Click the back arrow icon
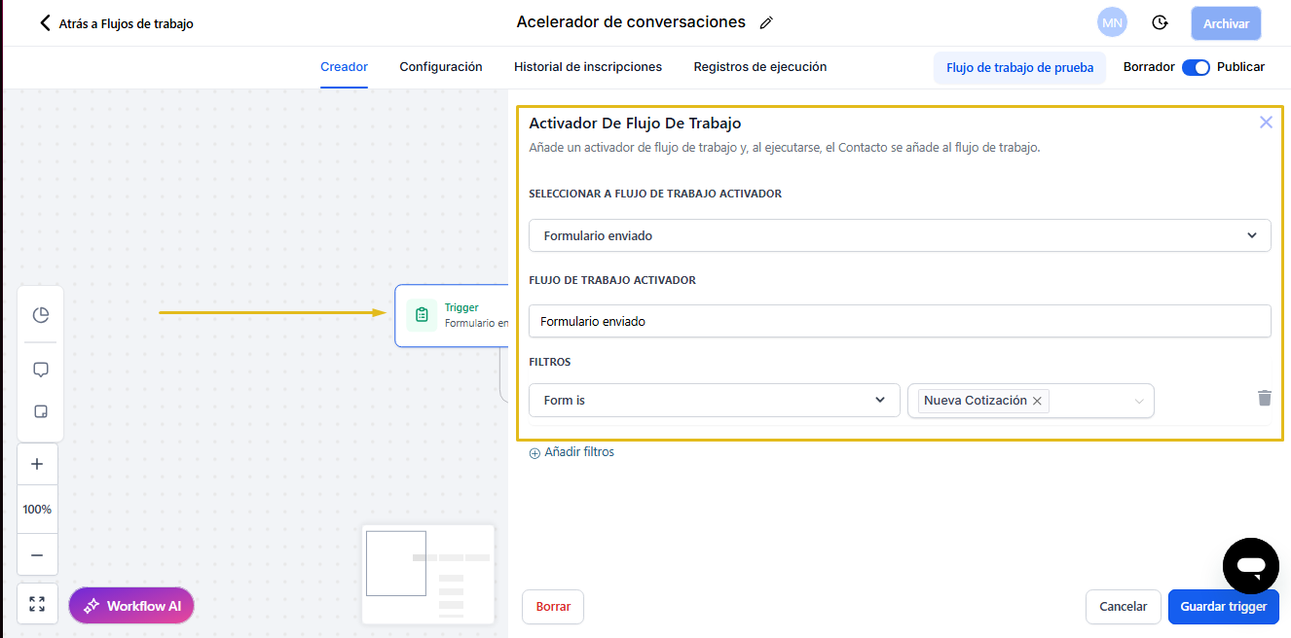Image resolution: width=1291 pixels, height=638 pixels. [x=45, y=22]
